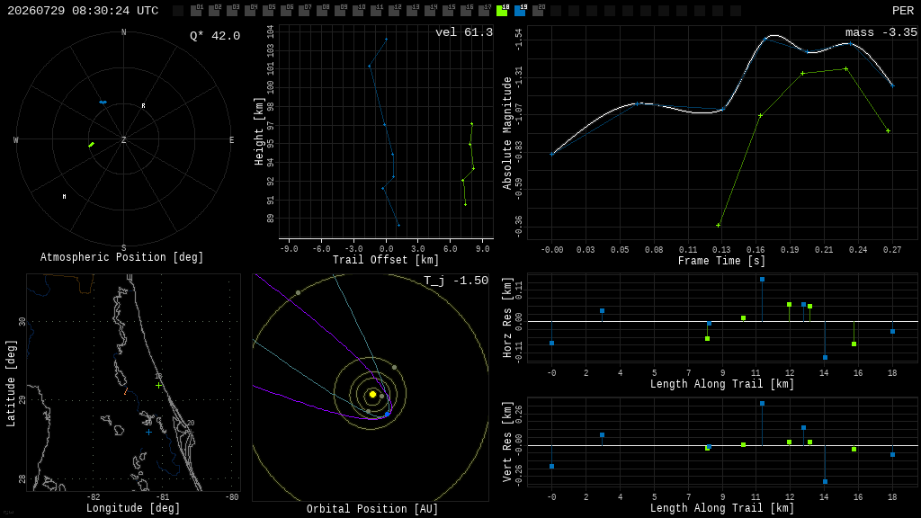Image resolution: width=921 pixels, height=518 pixels.
Task: Click the T_j -1.50 Tisserand readout
Action: click(x=456, y=281)
